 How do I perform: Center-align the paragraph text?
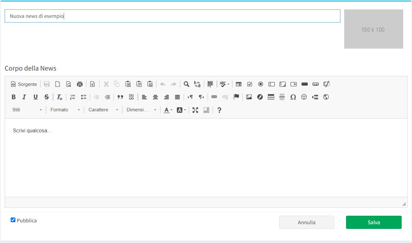tap(155, 97)
